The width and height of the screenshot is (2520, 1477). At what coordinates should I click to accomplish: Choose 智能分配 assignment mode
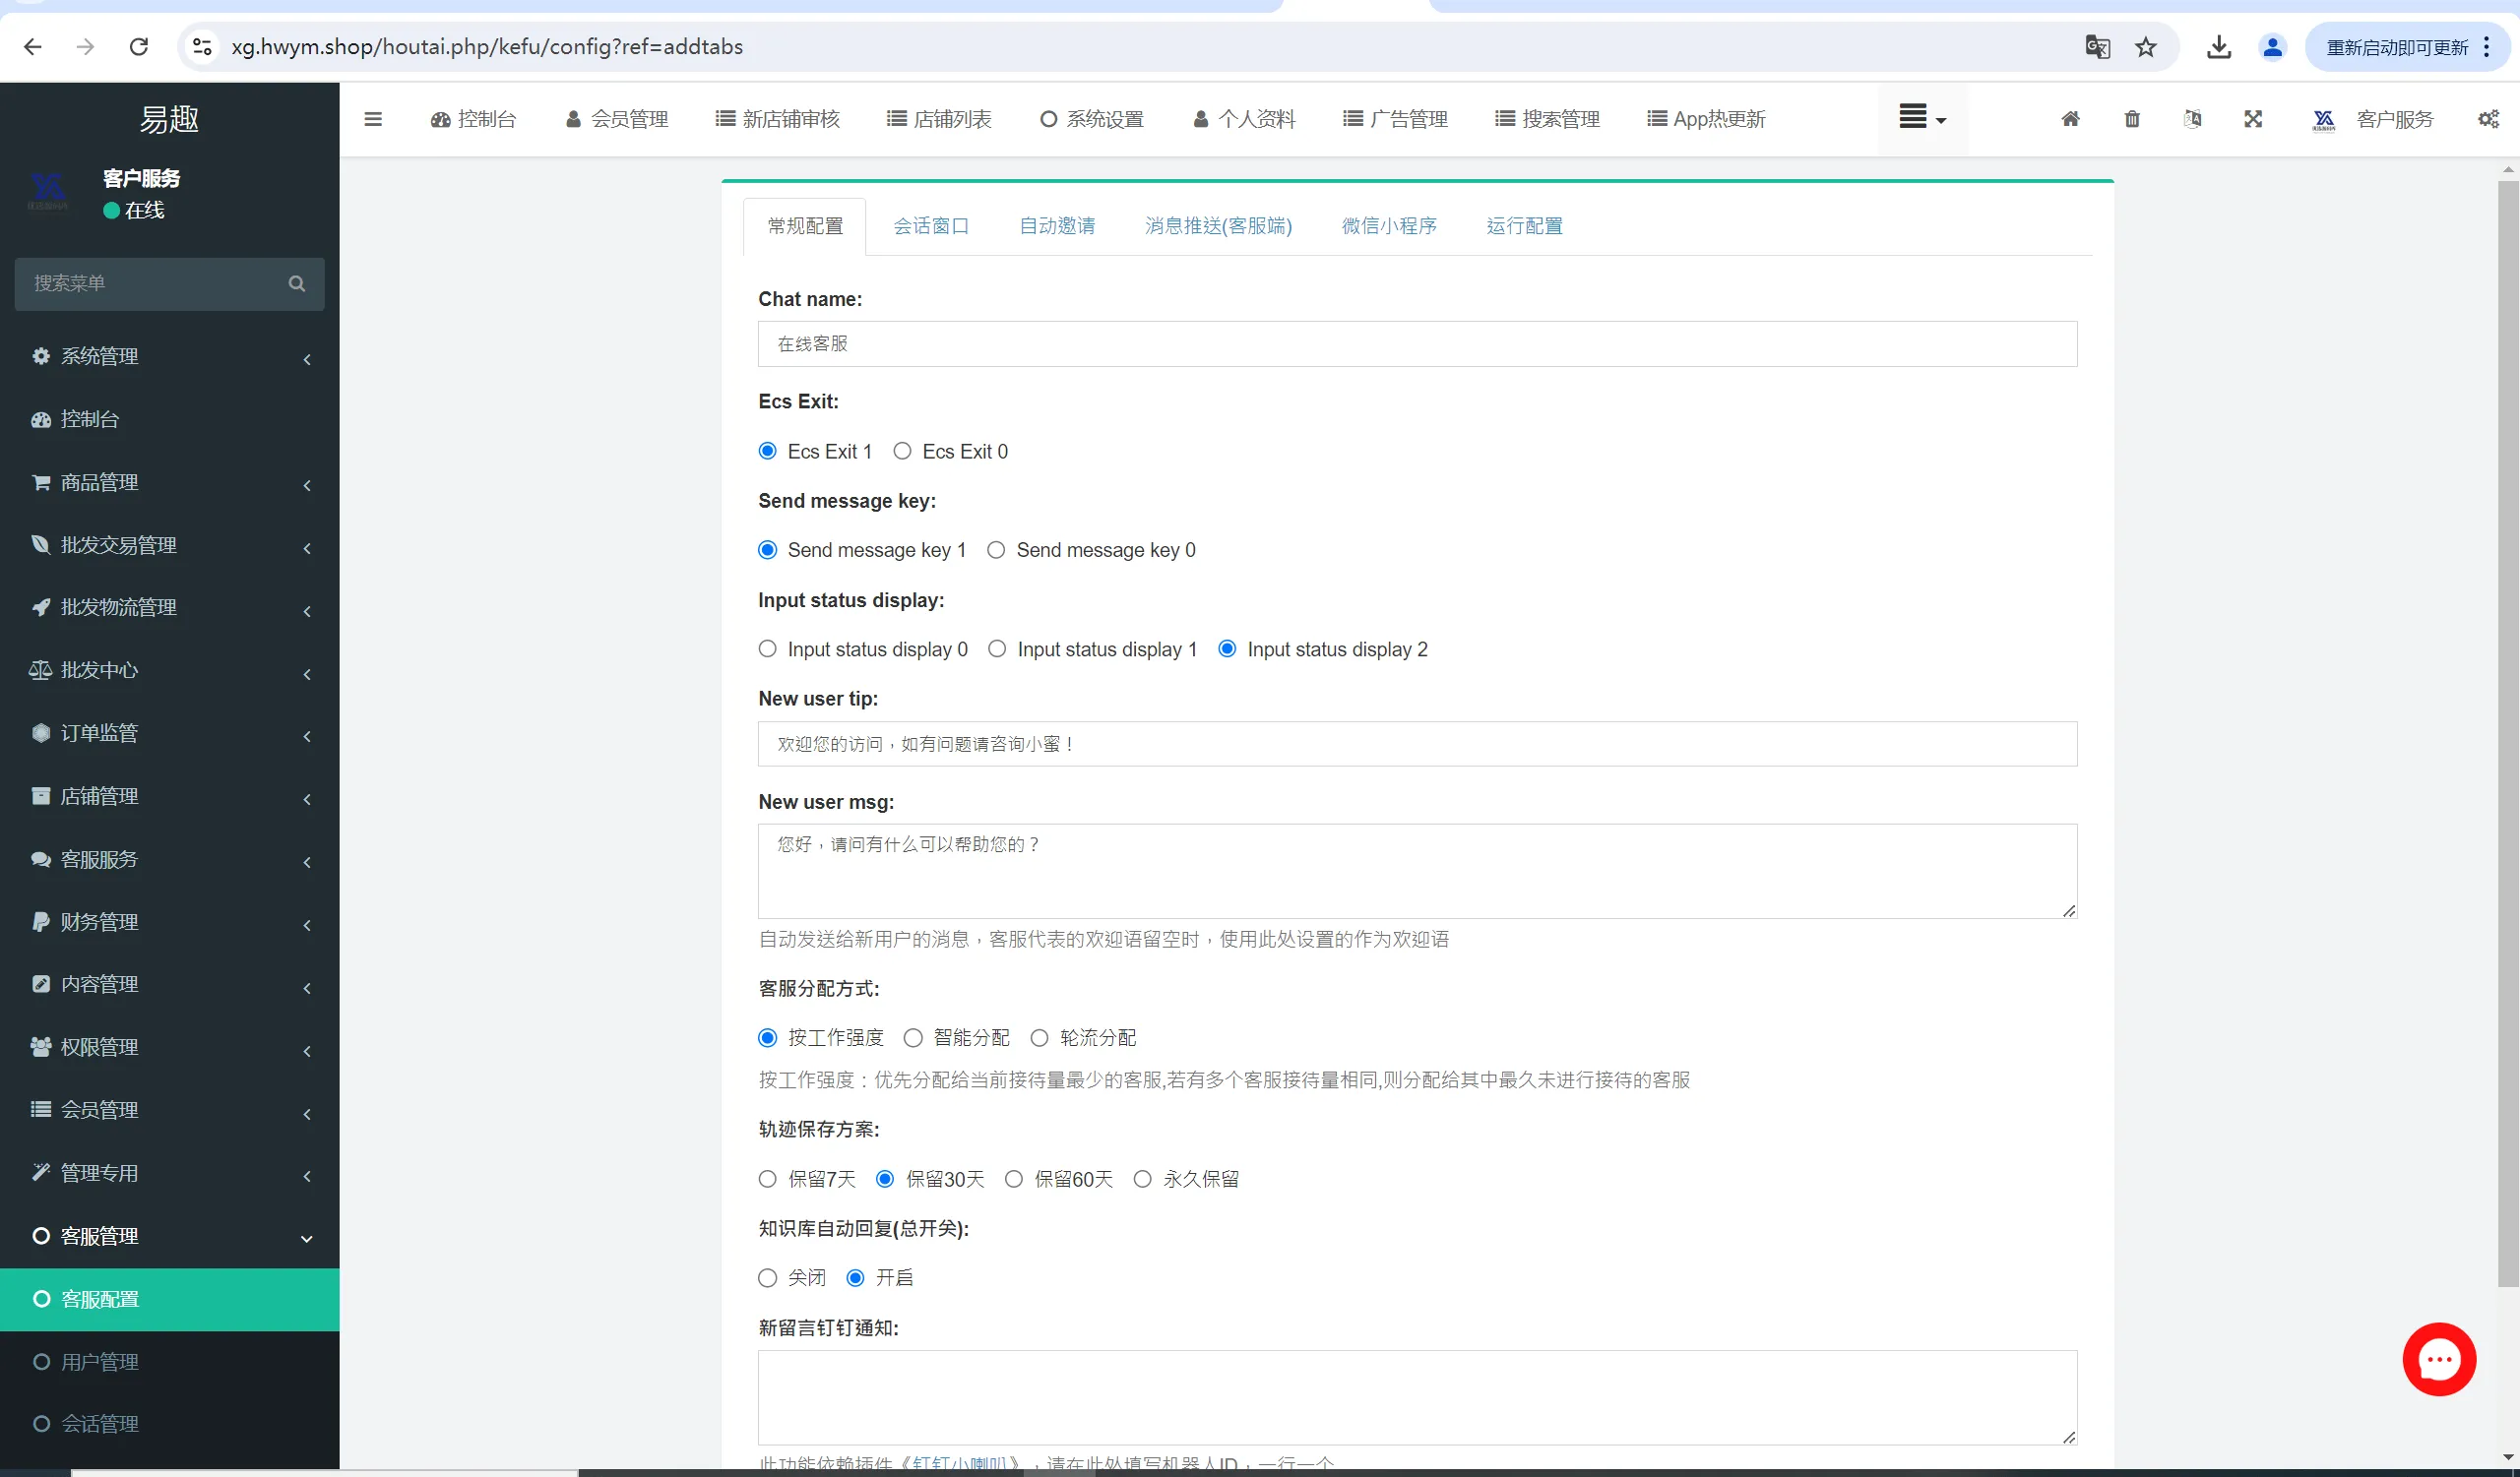point(913,1038)
